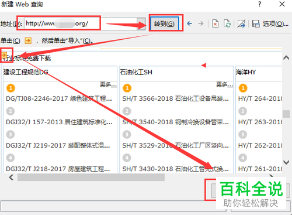Click the vertical scrollbar down arrow
292x215 pixels.
pos(286,162)
